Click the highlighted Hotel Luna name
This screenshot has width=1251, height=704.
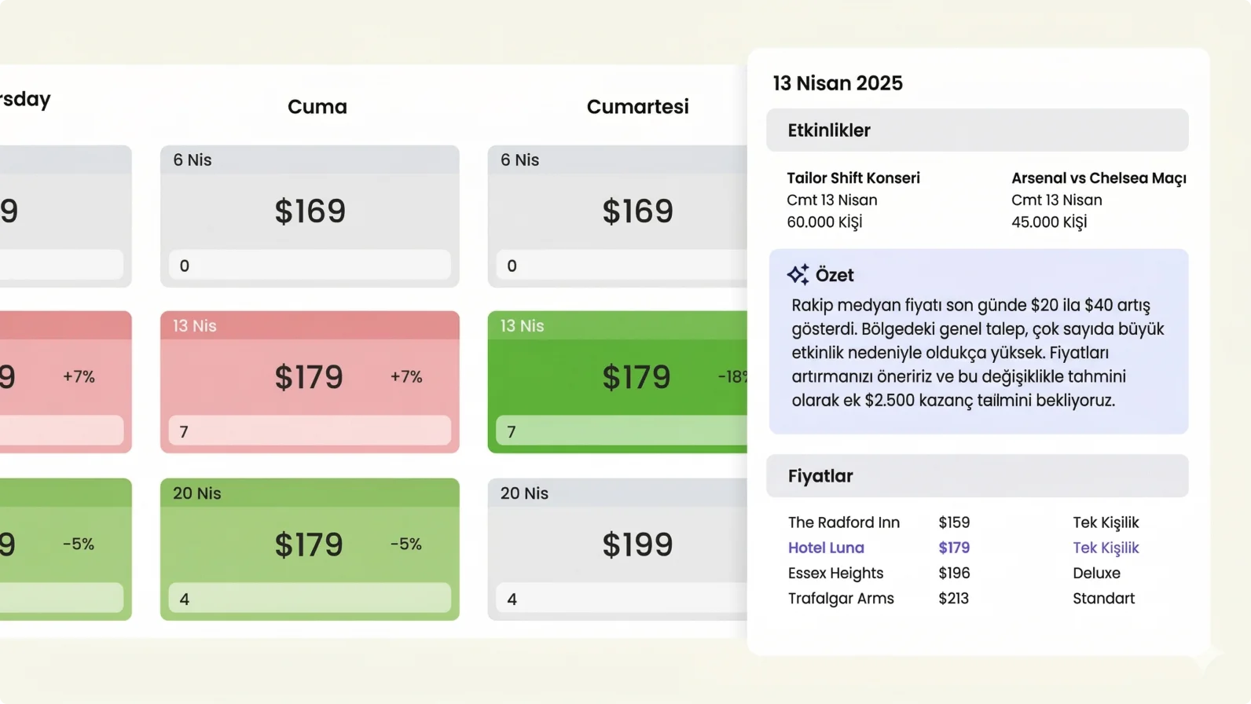pos(826,548)
